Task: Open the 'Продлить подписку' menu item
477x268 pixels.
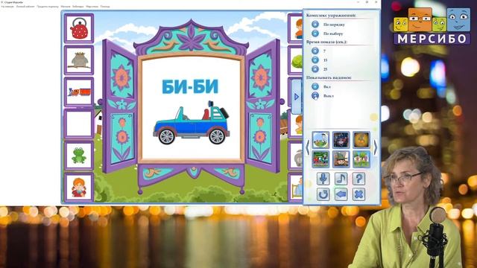Action: pyautogui.click(x=48, y=7)
